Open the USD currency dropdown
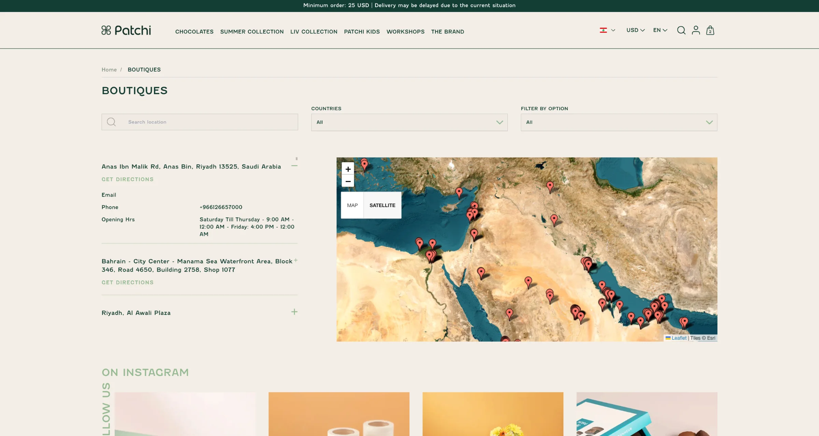Screen dimensions: 819x436 [x=635, y=30]
